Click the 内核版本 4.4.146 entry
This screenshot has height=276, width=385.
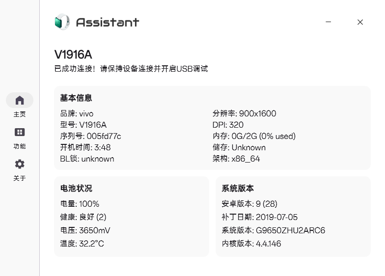[x=251, y=244]
